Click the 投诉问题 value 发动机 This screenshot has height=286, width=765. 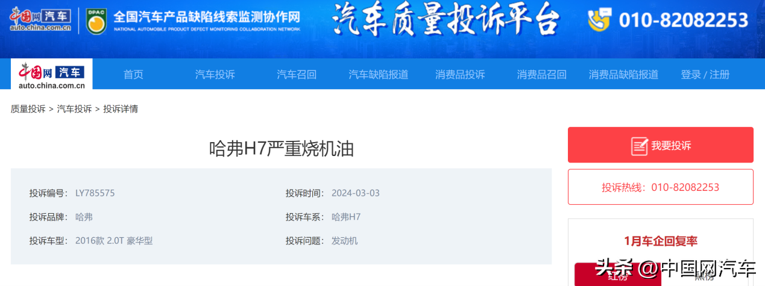point(345,241)
